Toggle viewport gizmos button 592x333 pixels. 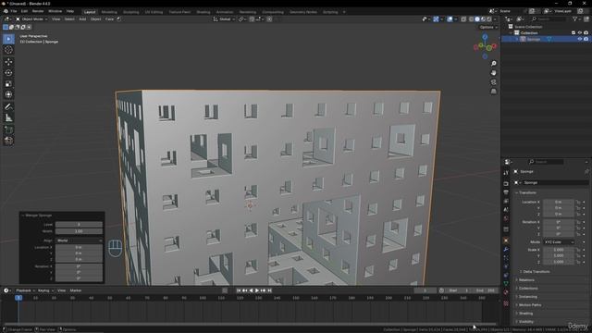pyautogui.click(x=436, y=18)
